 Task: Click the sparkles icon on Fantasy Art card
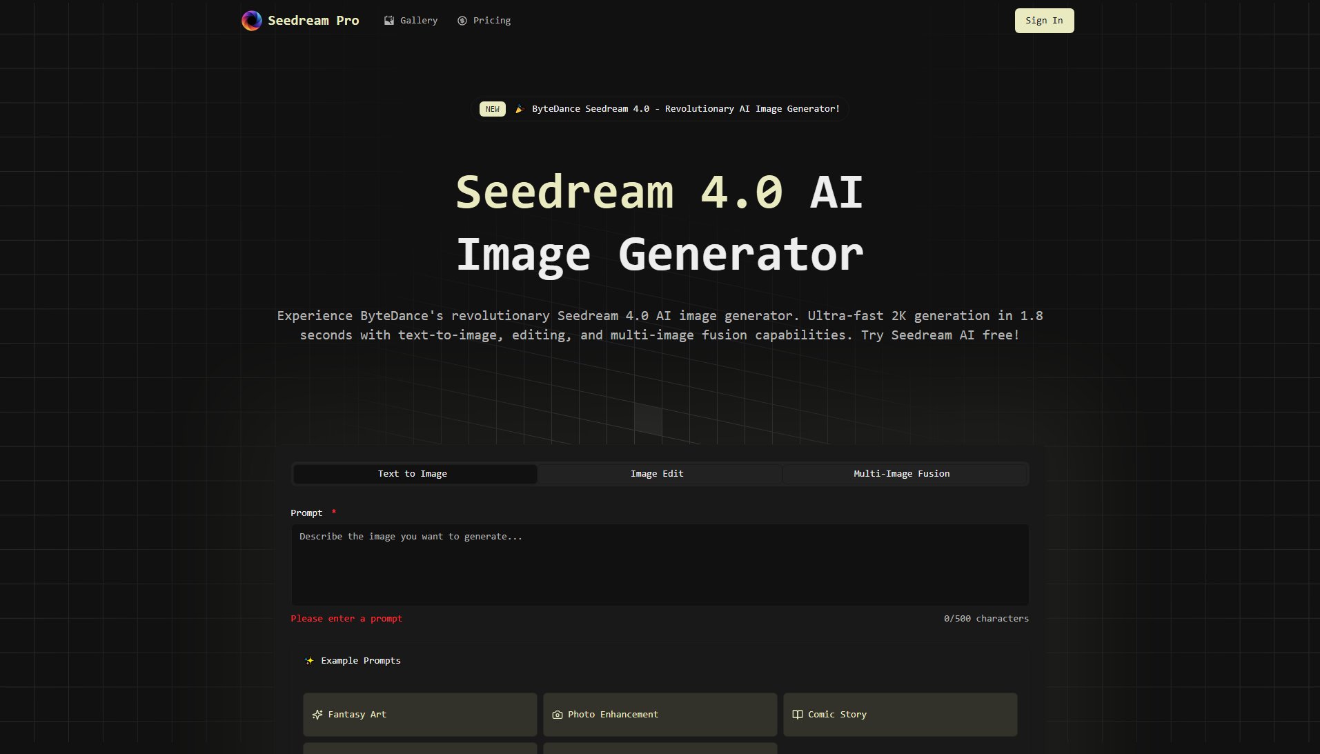[317, 715]
